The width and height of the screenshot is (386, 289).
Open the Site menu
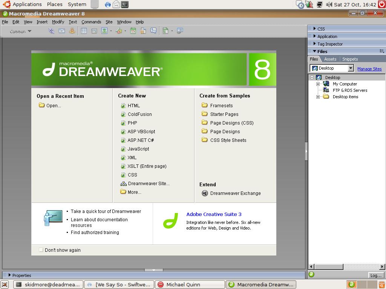(109, 22)
